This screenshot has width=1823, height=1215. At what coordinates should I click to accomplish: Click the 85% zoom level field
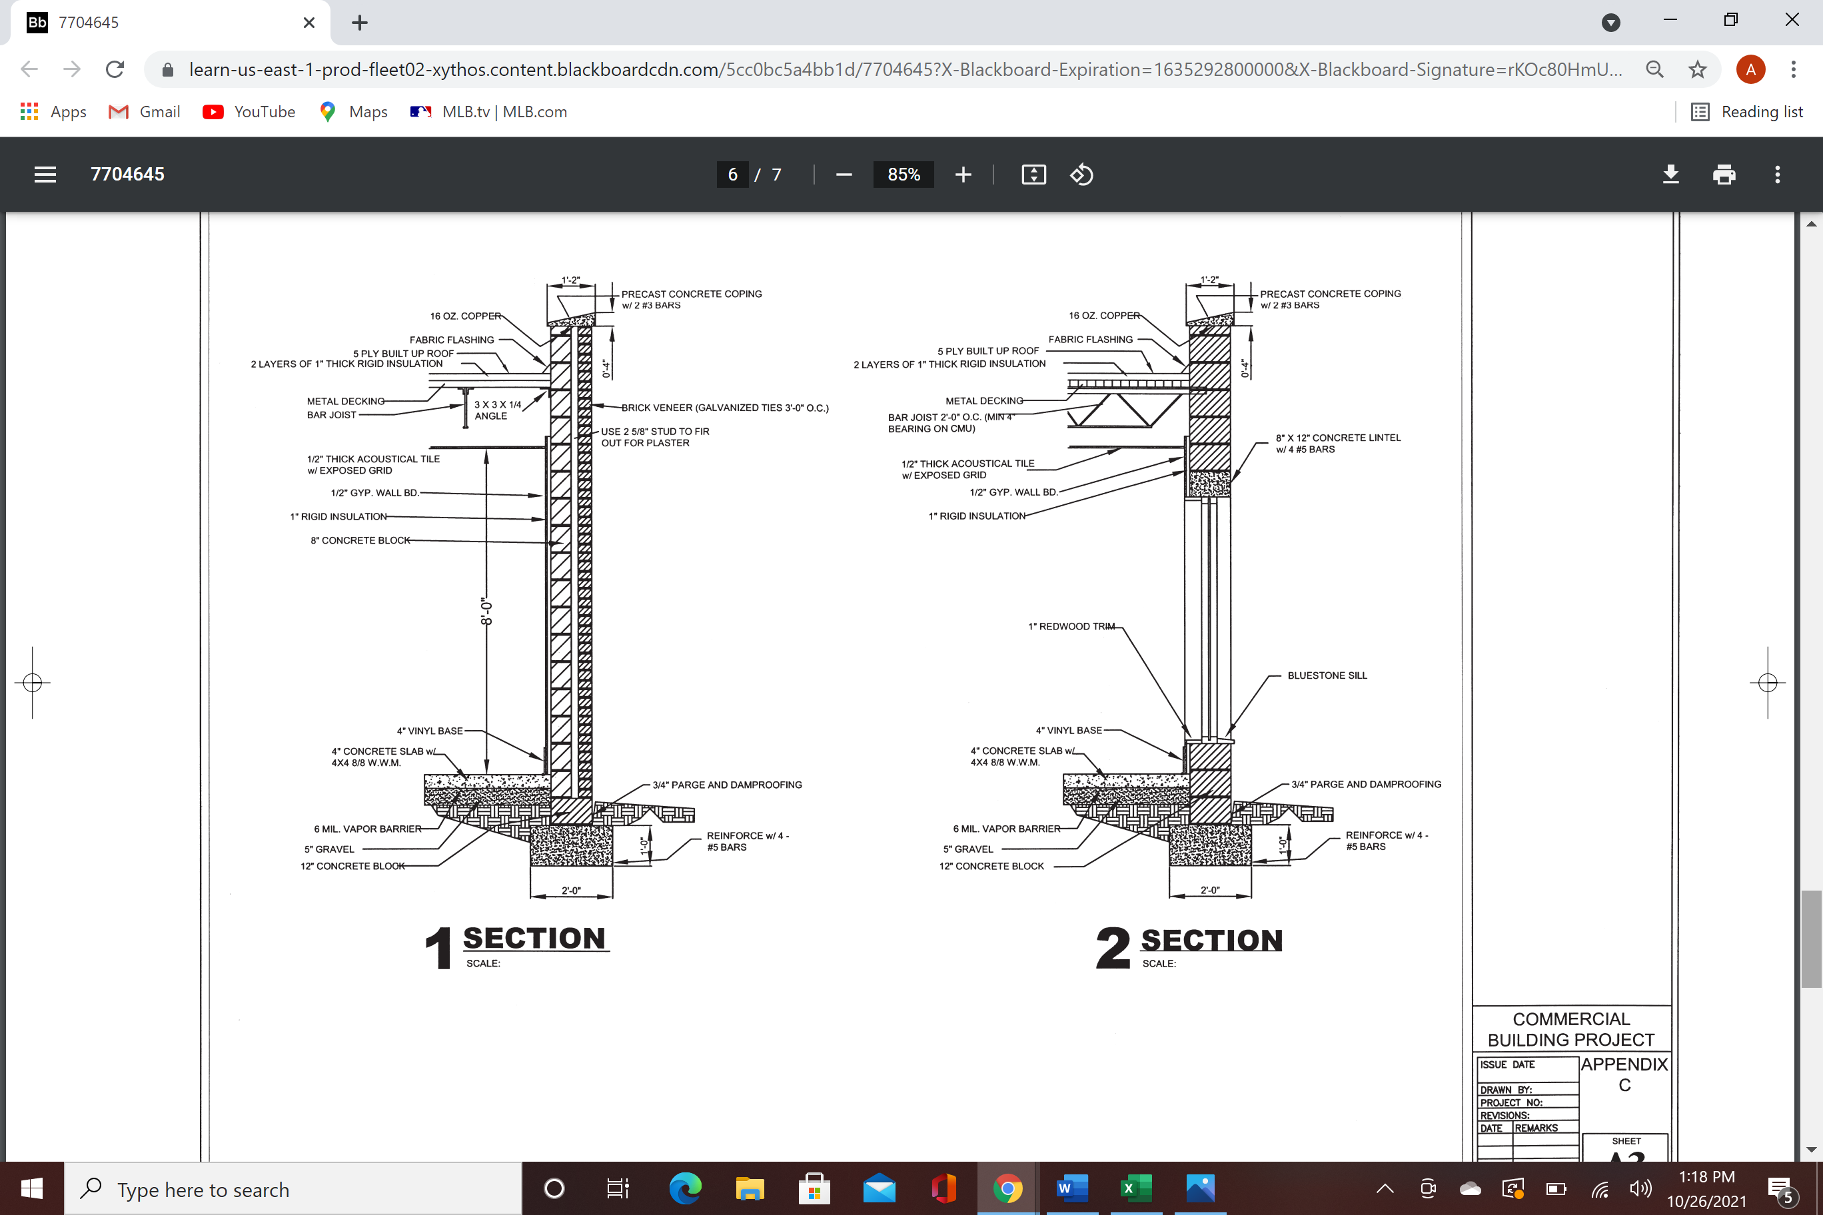pyautogui.click(x=904, y=175)
